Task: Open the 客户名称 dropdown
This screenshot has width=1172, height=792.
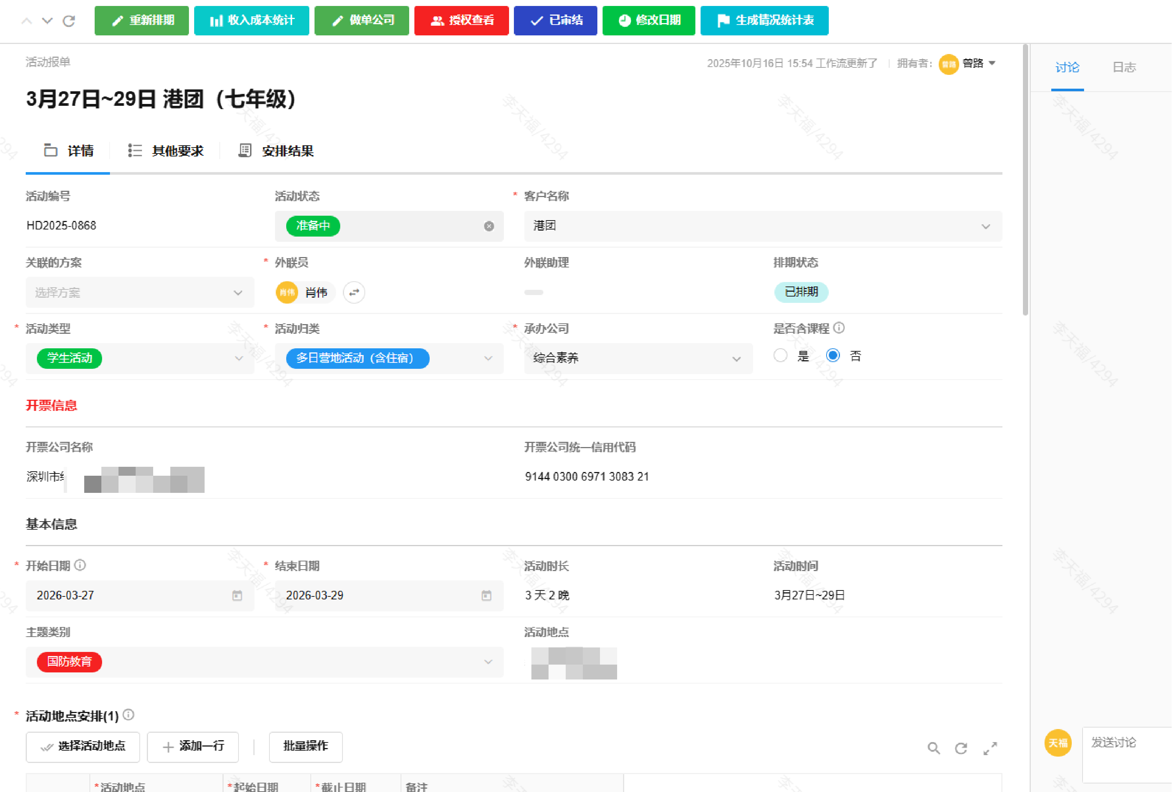Action: tap(985, 226)
